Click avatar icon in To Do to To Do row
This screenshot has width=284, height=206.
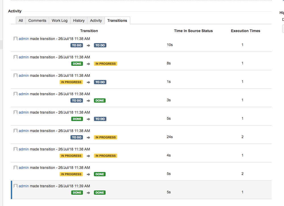pyautogui.click(x=15, y=39)
